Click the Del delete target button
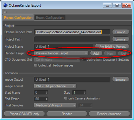This screenshot has height=120, width=134. coord(124,53)
